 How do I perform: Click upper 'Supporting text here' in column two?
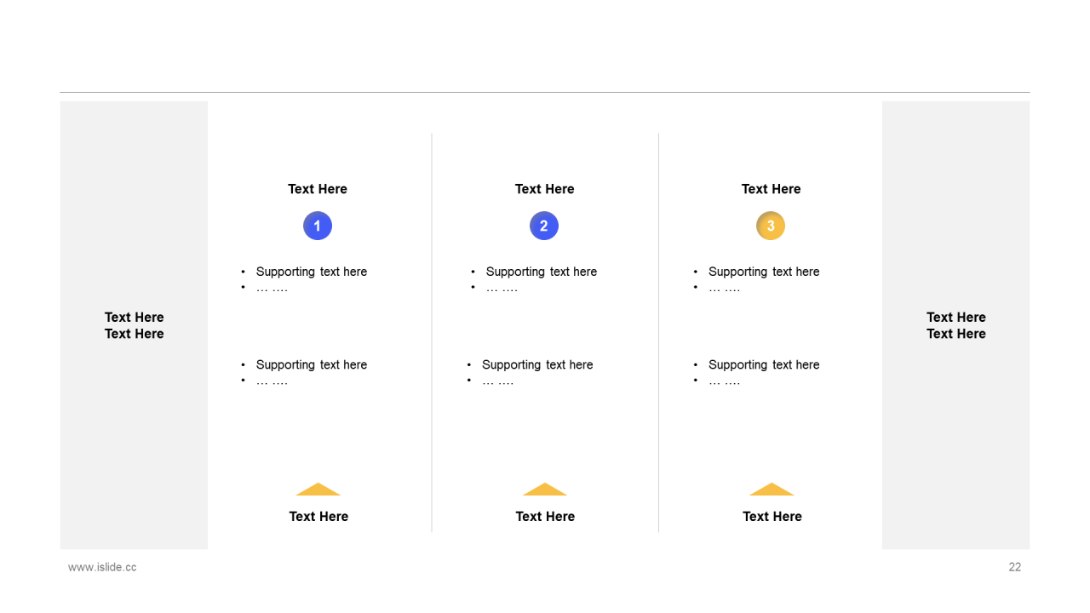tap(542, 272)
